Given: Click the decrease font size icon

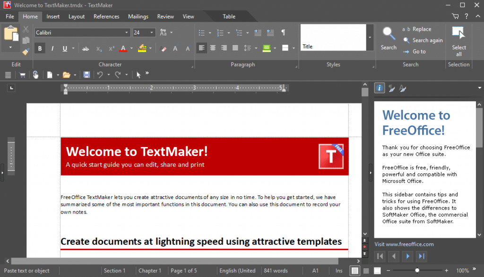Looking at the screenshot, I should pos(187,49).
